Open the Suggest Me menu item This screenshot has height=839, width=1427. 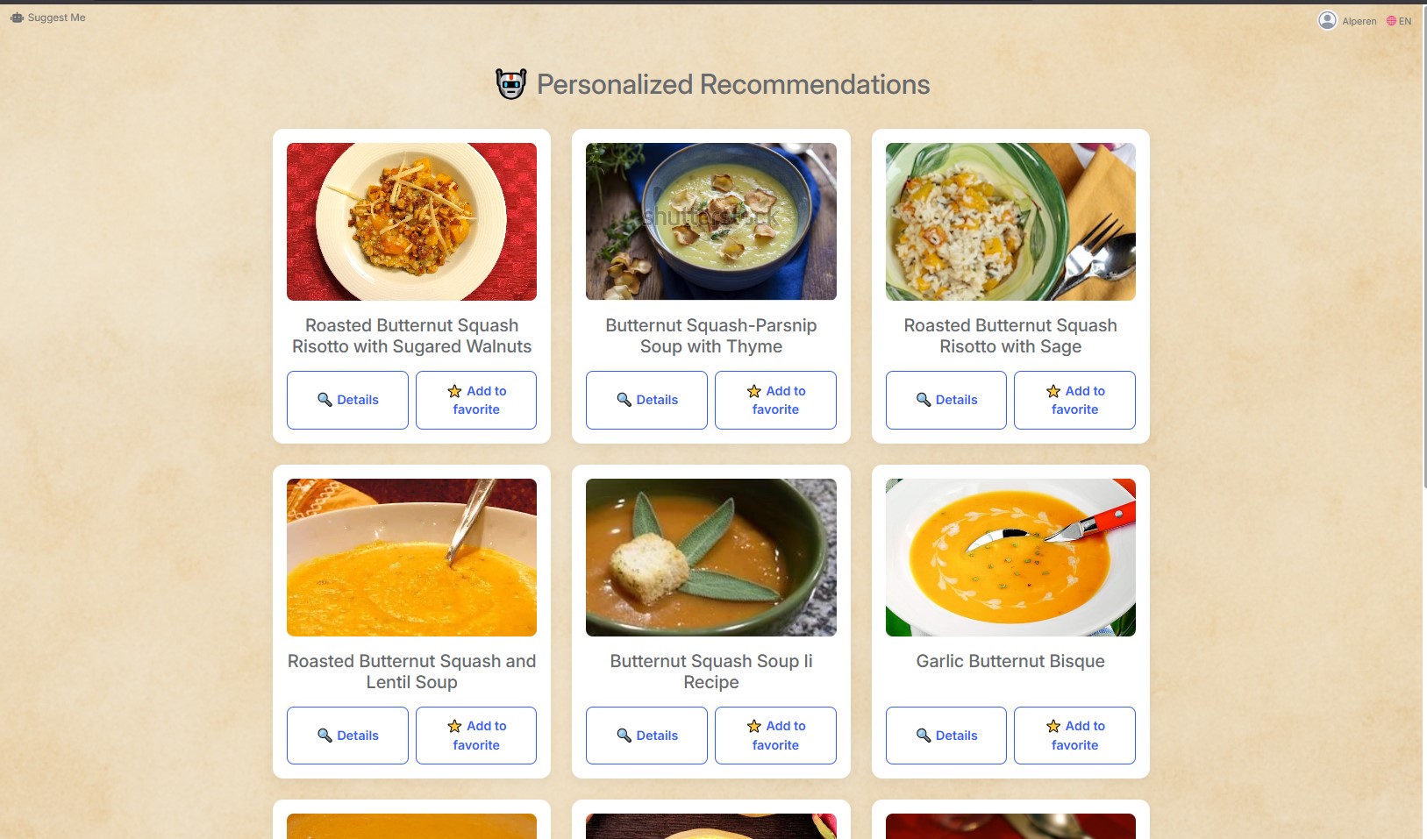56,18
